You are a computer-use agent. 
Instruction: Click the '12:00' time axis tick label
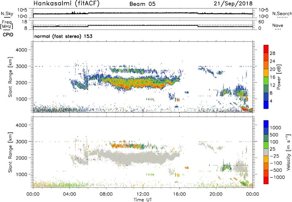click(143, 194)
